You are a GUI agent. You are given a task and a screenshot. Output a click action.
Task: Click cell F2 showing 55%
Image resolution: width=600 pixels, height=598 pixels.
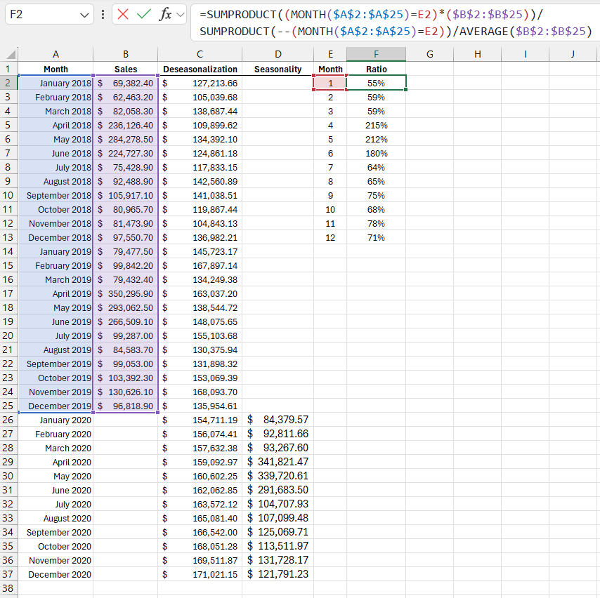coord(376,83)
